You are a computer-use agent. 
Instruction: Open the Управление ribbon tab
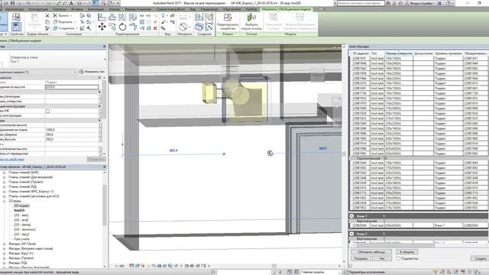click(209, 9)
